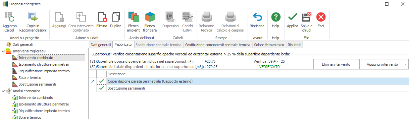The width and height of the screenshot is (409, 134).
Task: Collapse the Interventi migliorativi tree node
Action: 3,51
